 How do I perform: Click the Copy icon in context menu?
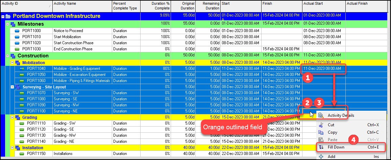pos(321,132)
